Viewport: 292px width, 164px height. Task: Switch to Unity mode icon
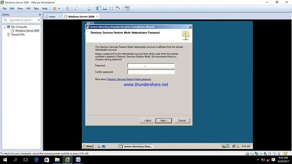pyautogui.click(x=118, y=9)
